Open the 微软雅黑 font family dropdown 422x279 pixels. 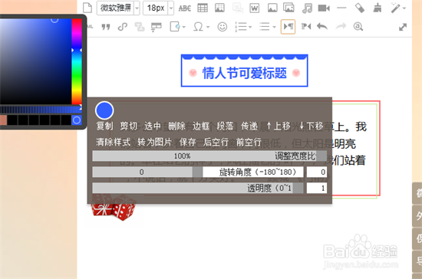[x=137, y=8]
